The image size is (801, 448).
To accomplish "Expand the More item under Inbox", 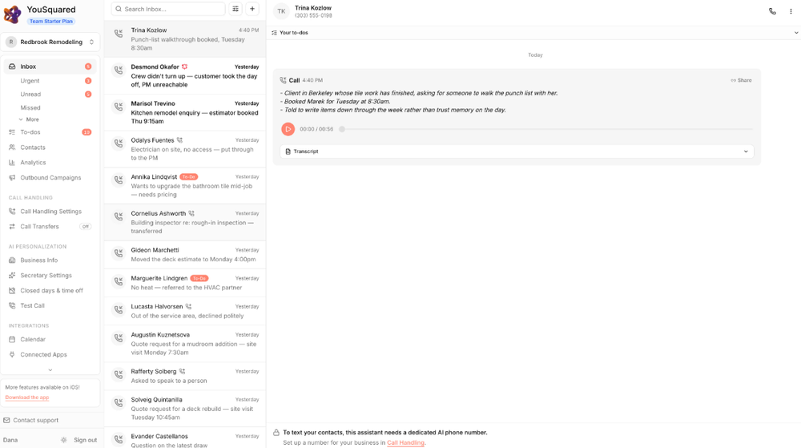I will tap(30, 119).
